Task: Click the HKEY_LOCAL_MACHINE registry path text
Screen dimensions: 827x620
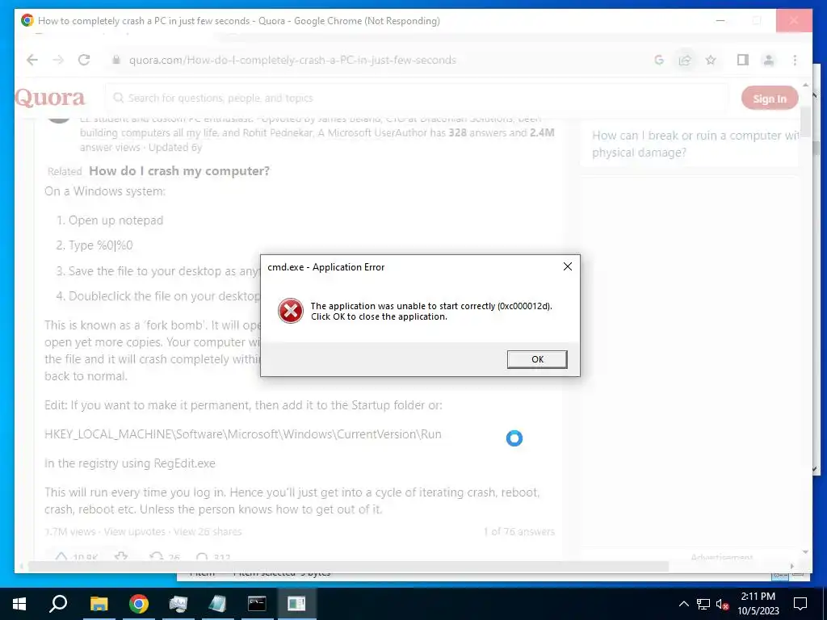Action: (243, 434)
